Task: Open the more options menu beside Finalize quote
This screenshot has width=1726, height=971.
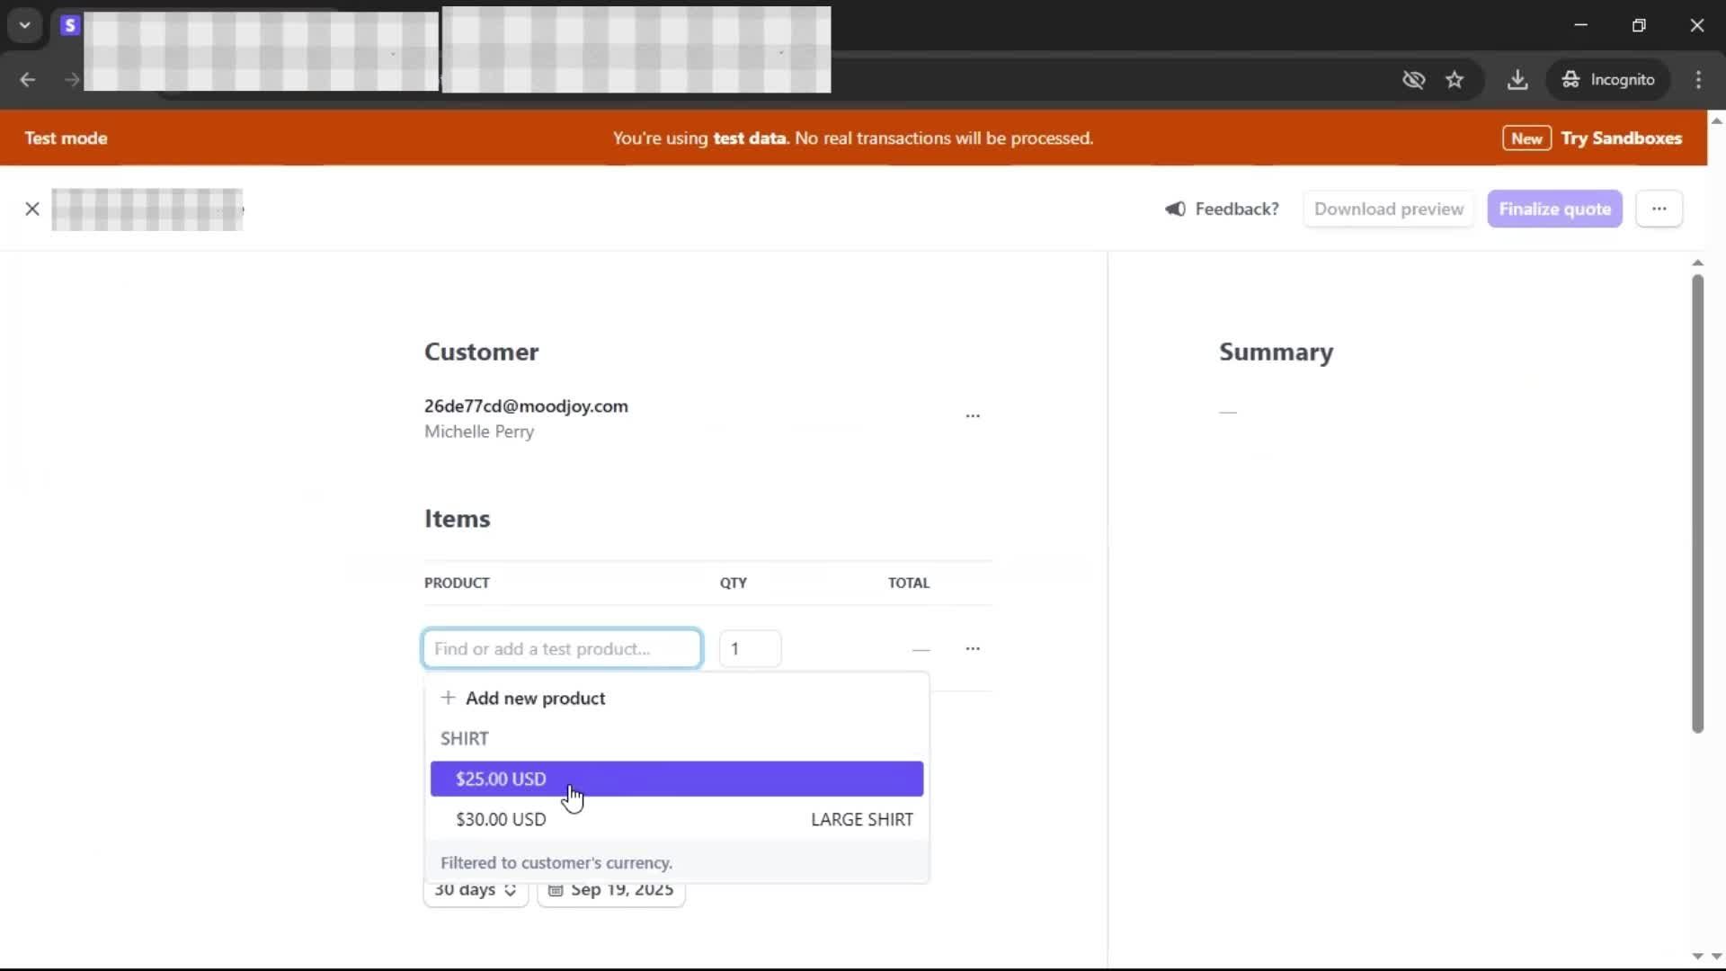Action: tap(1659, 209)
